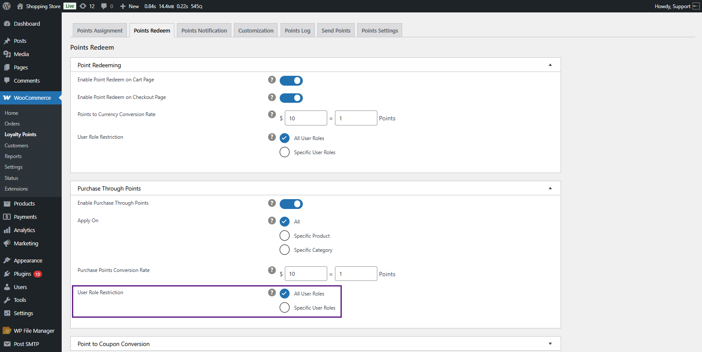Switch to Points Assignment tab
The height and width of the screenshot is (352, 702).
tap(100, 30)
